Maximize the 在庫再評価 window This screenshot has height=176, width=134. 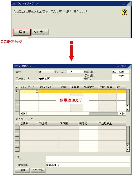(122, 66)
